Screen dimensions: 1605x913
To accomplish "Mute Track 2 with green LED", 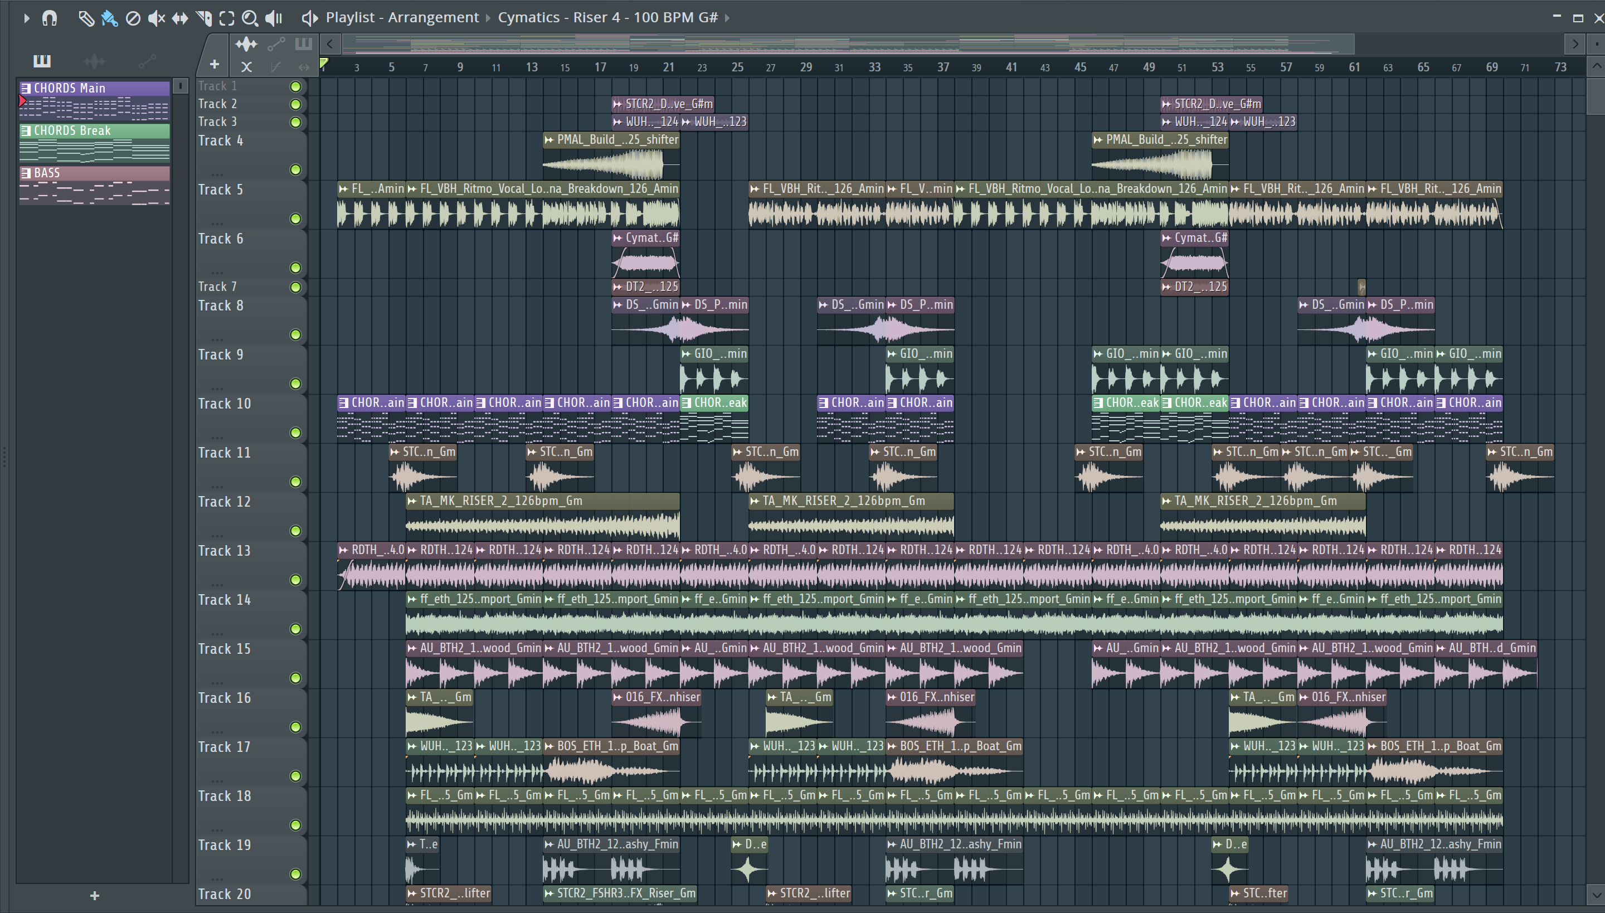I will click(295, 104).
